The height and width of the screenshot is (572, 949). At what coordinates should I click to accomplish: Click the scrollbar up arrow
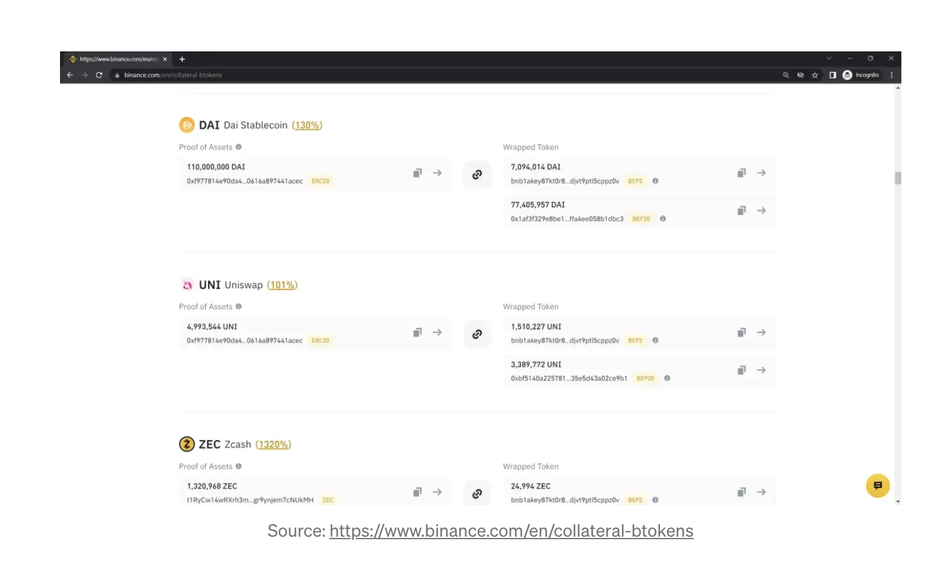[898, 89]
